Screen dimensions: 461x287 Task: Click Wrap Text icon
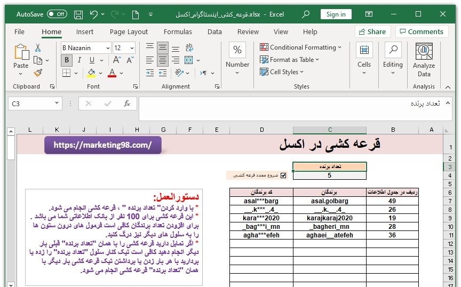[189, 47]
